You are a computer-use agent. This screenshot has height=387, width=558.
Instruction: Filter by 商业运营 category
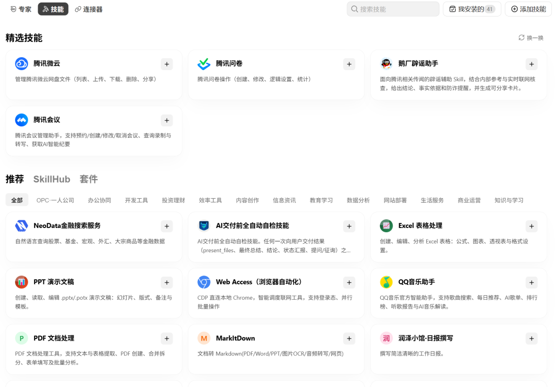coord(469,200)
